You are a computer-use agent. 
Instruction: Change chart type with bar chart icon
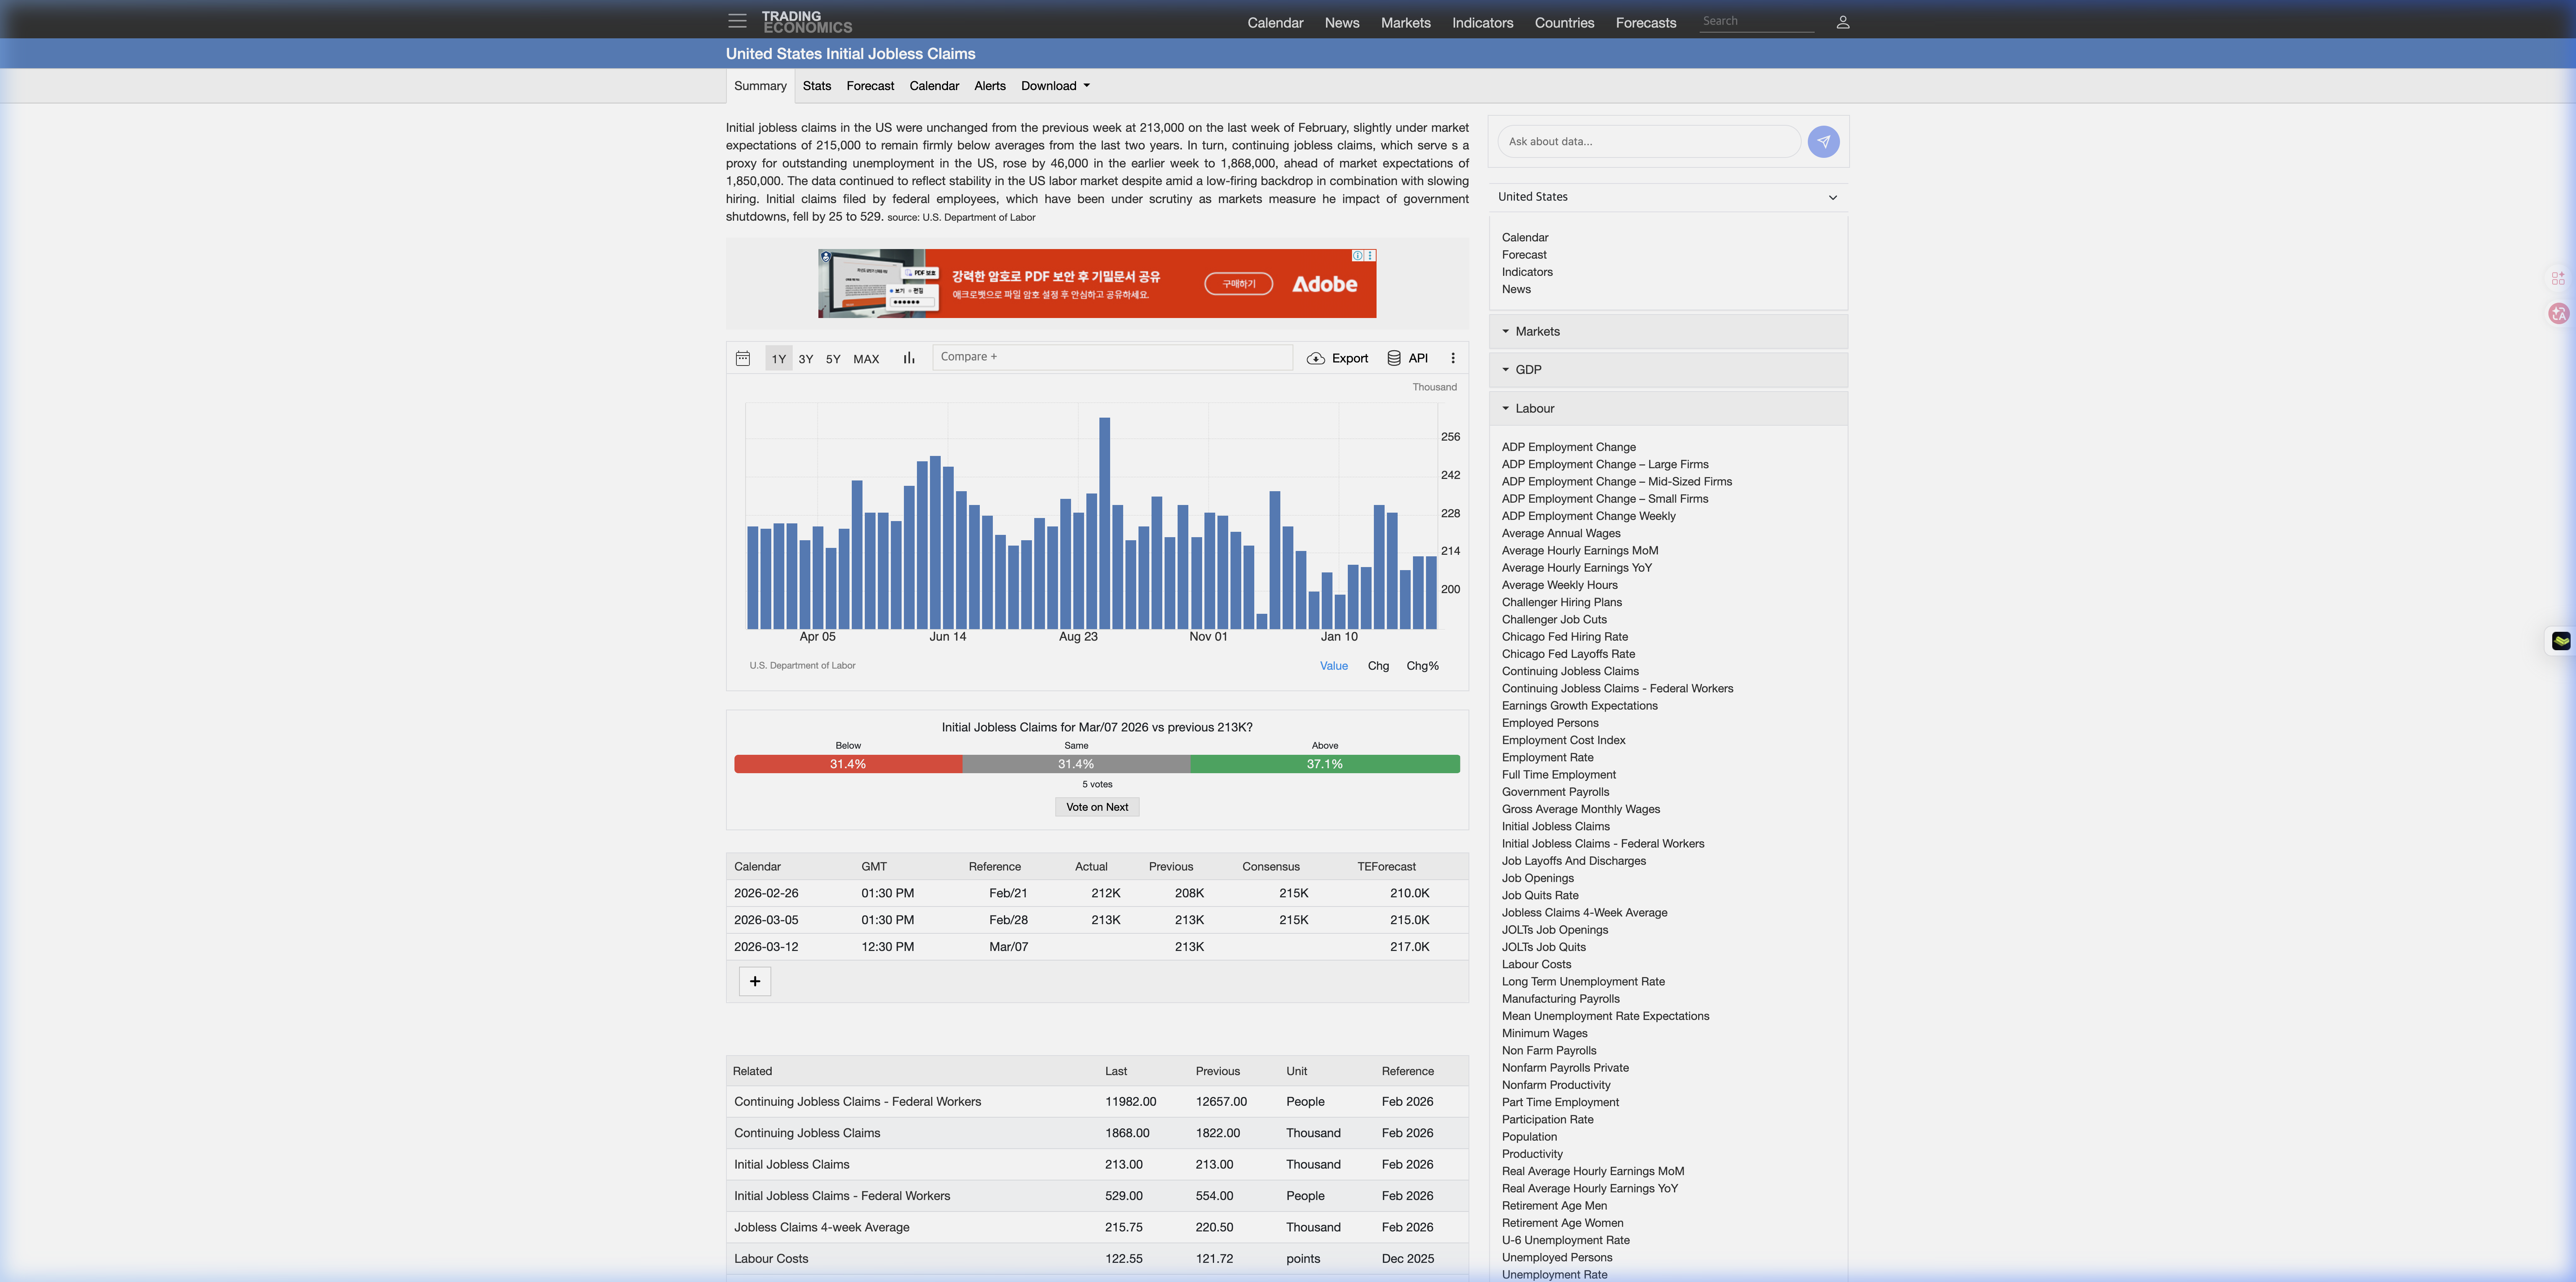pos(908,359)
